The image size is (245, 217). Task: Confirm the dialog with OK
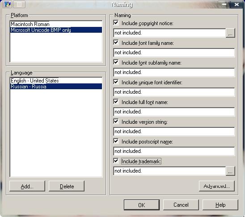tap(142, 205)
